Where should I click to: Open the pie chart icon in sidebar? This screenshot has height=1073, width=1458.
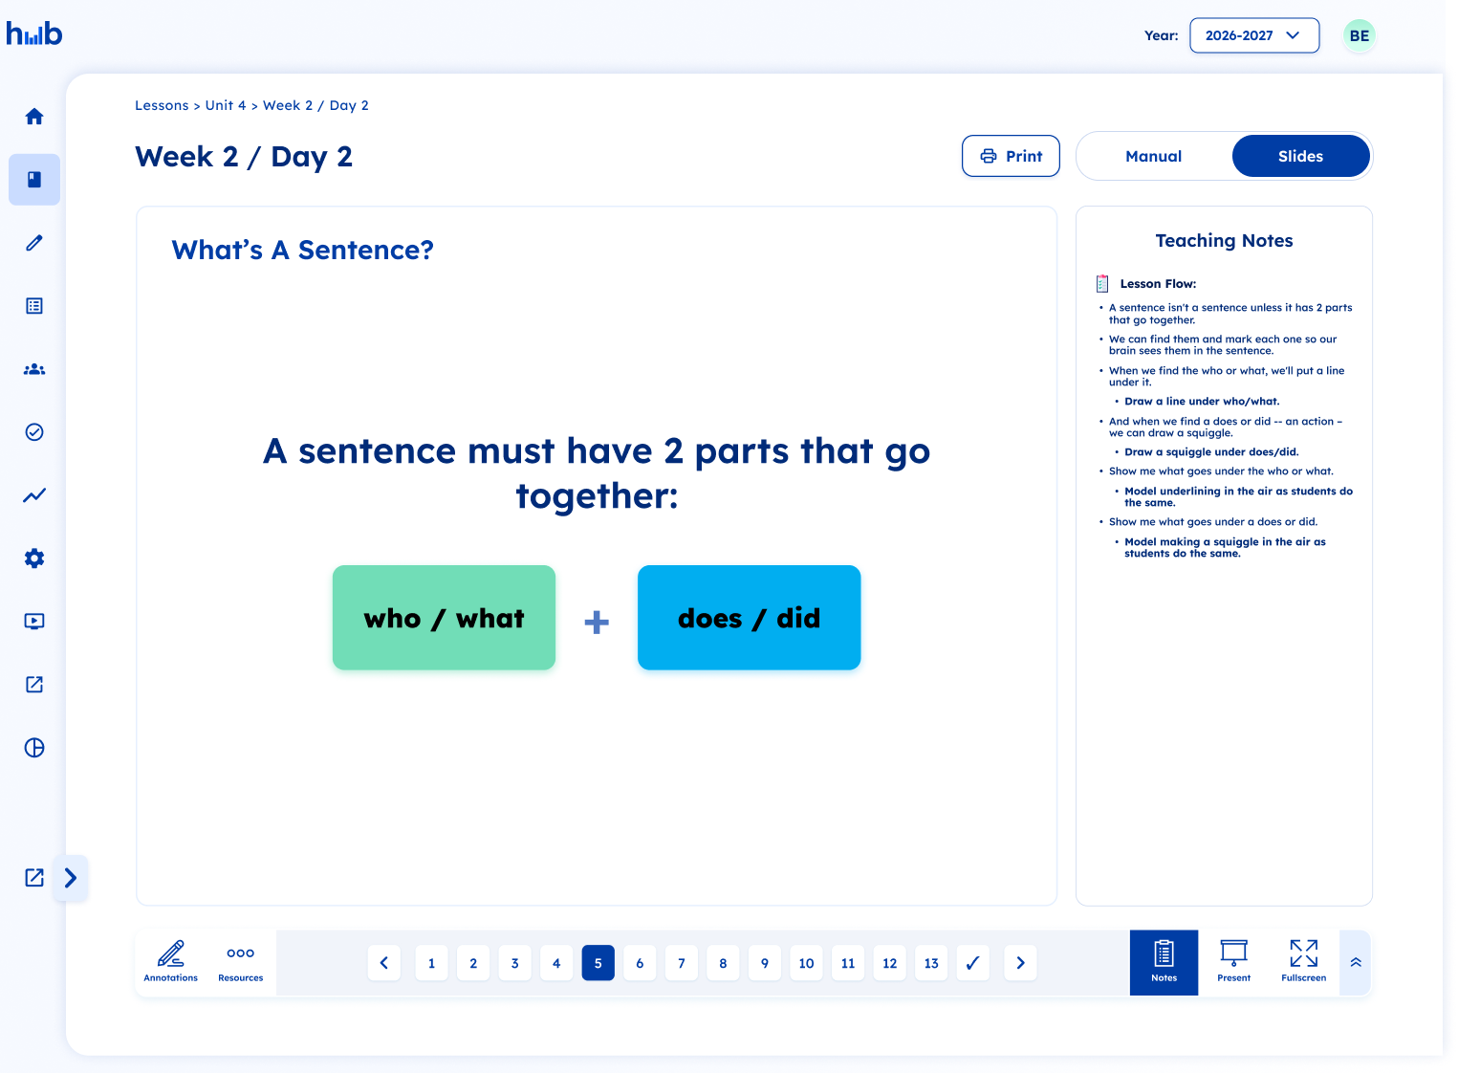pos(34,748)
